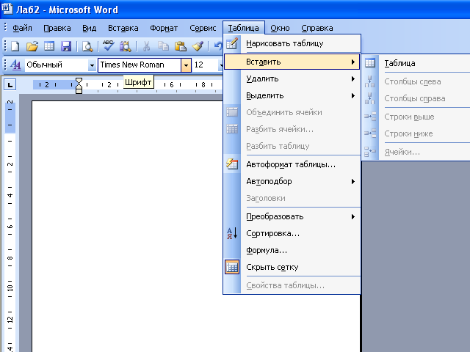Click the menu bar move handle
Image resolution: width=470 pixels, height=352 pixels.
(5, 28)
